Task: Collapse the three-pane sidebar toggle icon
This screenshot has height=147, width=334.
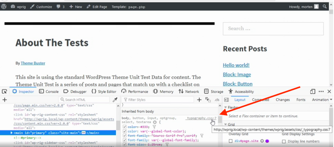Action: tap(227, 100)
